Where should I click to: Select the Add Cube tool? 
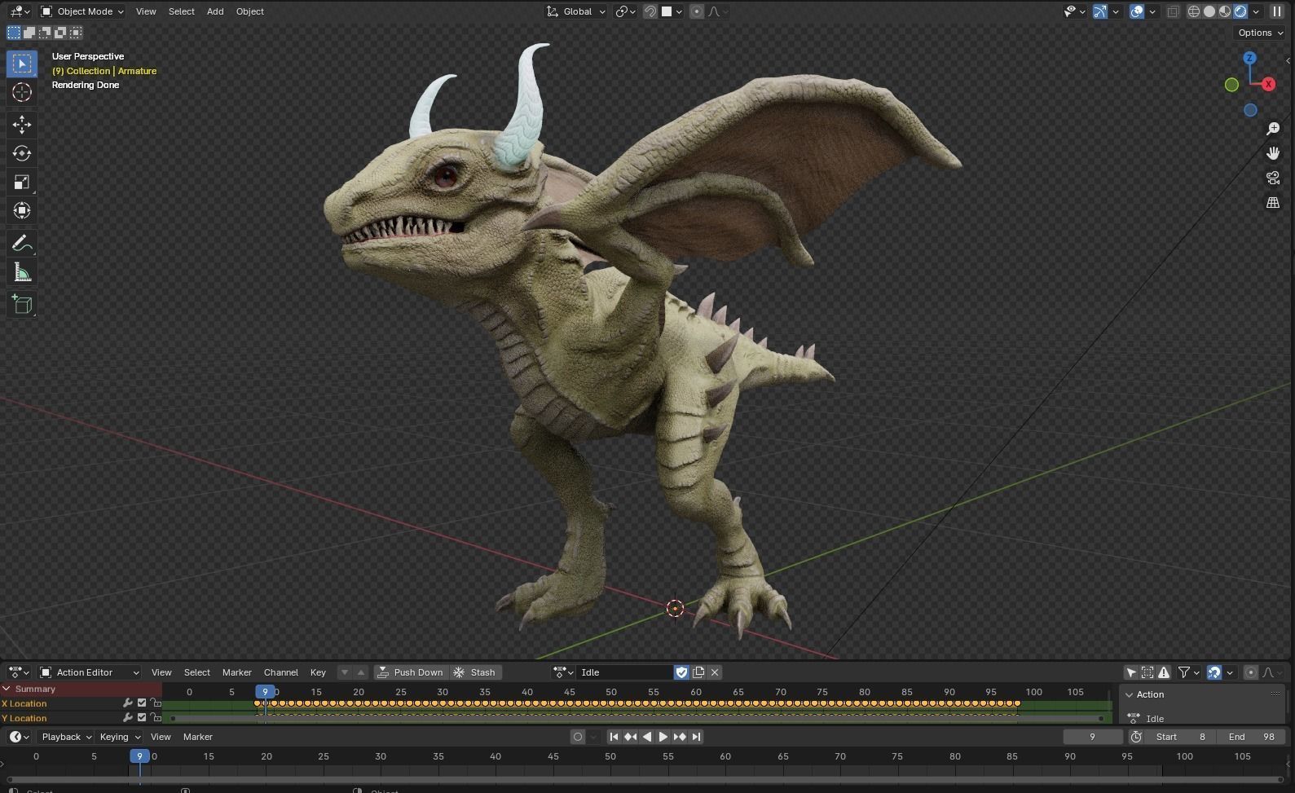pos(22,305)
